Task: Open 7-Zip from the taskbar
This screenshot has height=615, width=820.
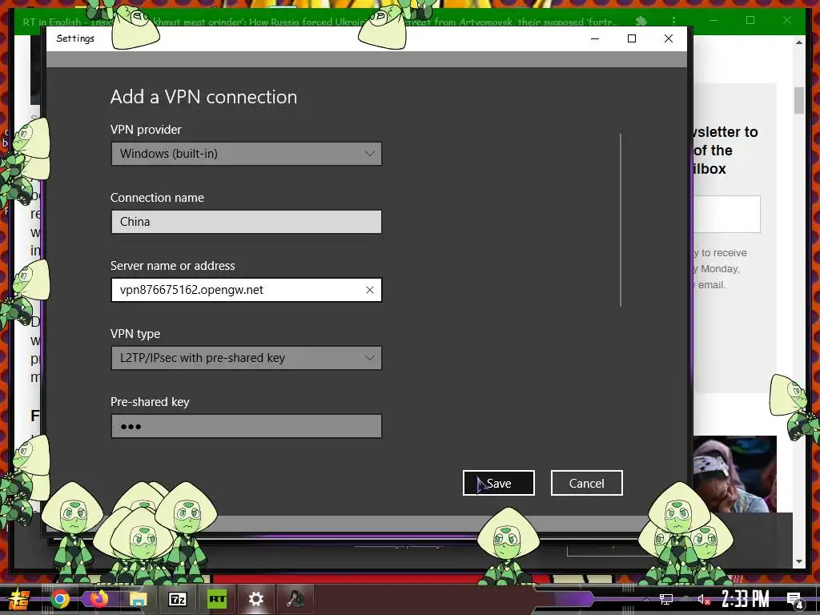Action: (x=177, y=599)
